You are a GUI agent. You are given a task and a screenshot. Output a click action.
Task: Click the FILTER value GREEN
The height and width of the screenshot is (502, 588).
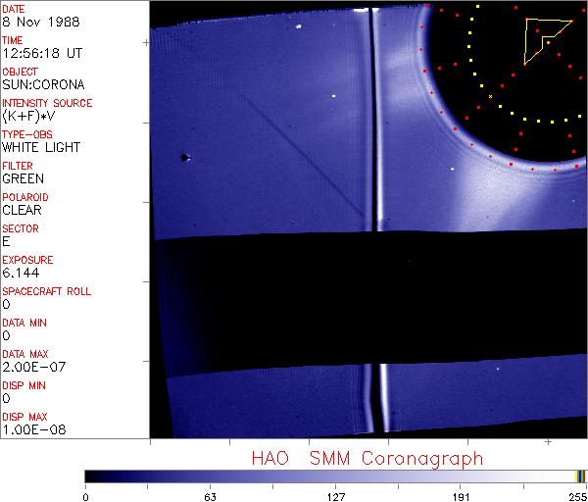23,178
